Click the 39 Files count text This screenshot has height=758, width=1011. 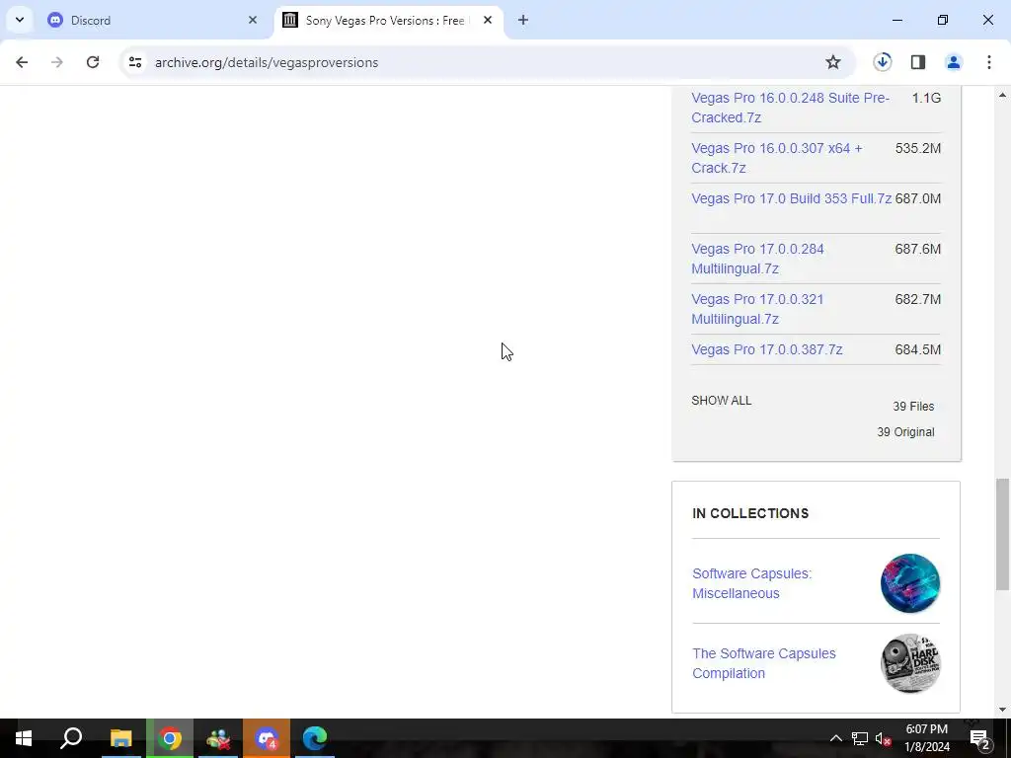coord(913,406)
